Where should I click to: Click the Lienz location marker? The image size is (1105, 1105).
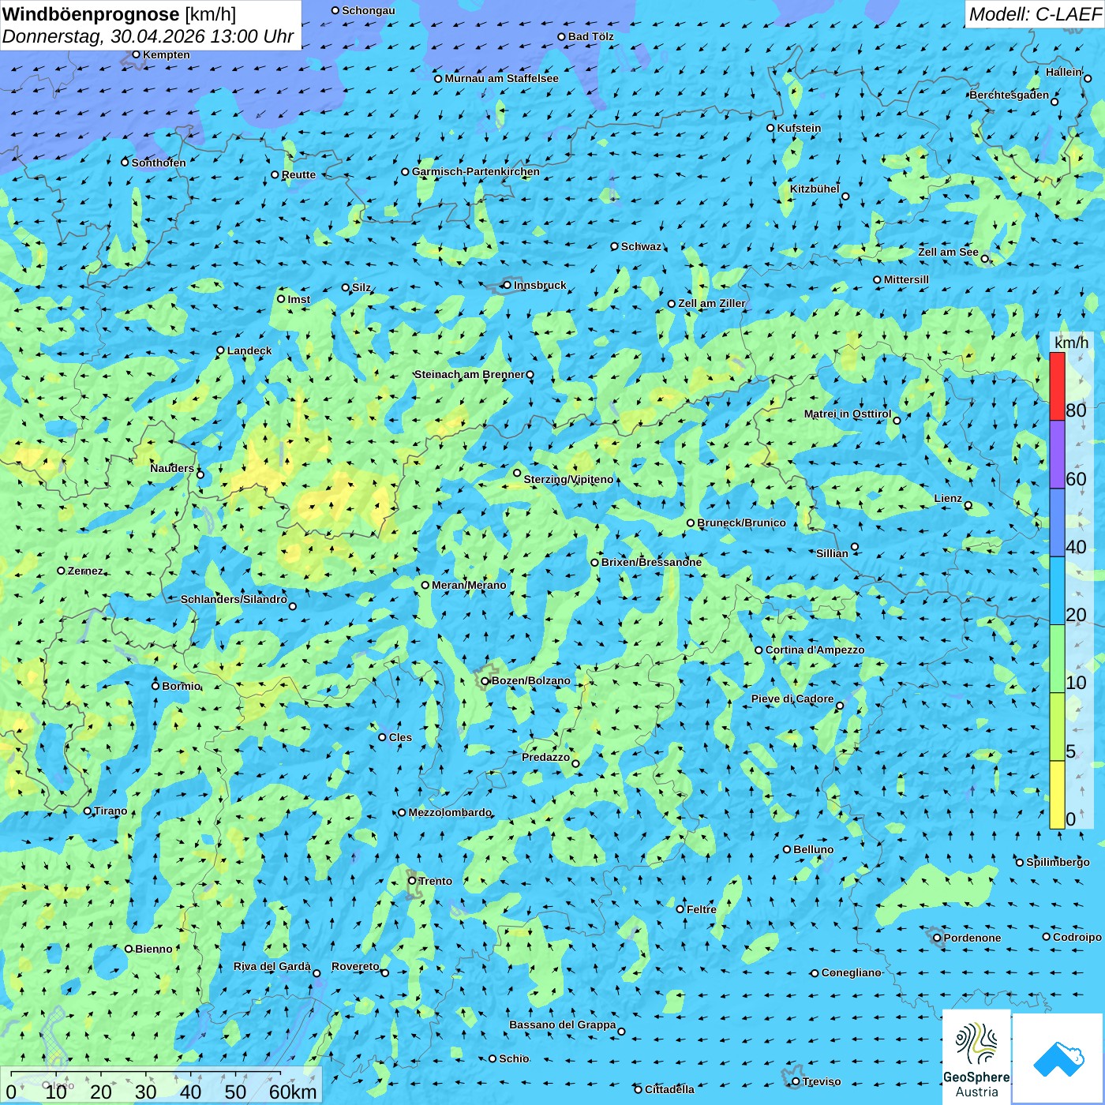click(968, 505)
